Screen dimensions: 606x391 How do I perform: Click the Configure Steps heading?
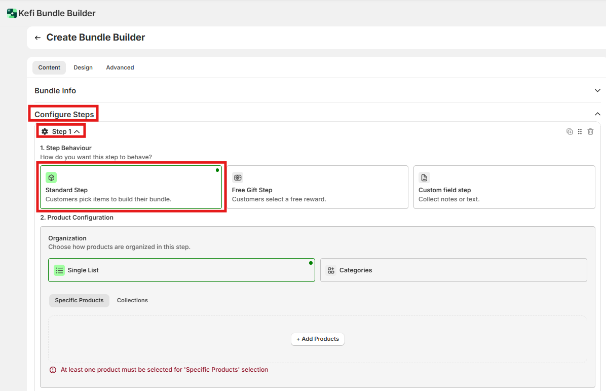point(64,115)
